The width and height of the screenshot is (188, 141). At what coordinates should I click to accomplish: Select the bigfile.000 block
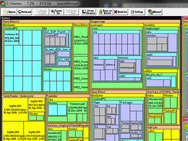coord(13,131)
